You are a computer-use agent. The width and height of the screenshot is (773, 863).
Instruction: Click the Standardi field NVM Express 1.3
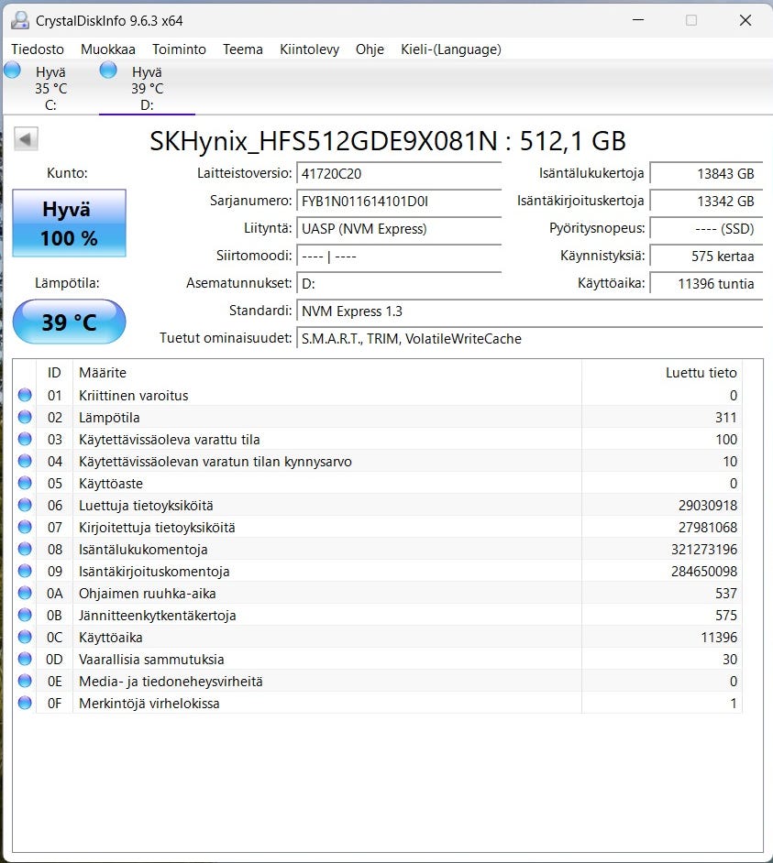[529, 311]
